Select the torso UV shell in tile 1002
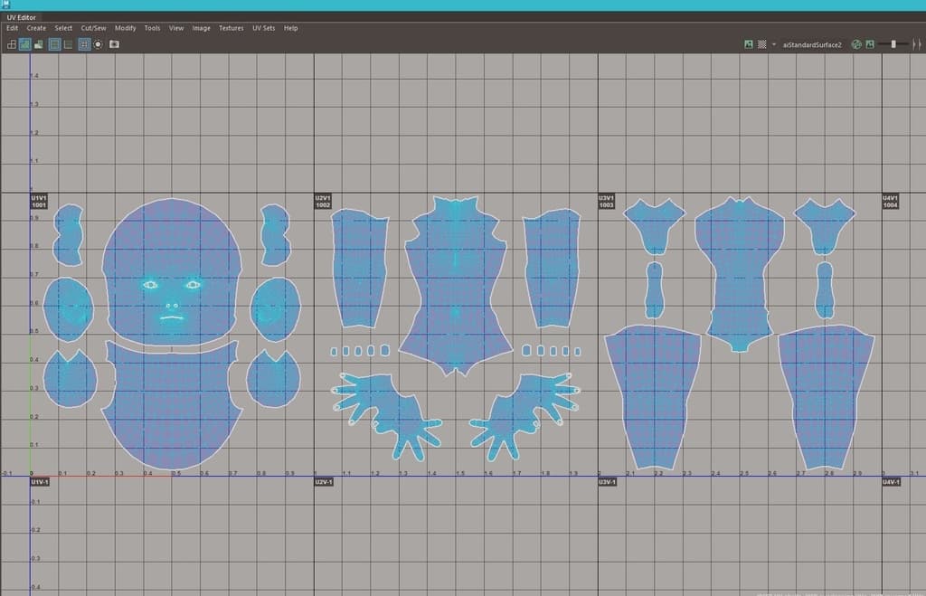 456,287
